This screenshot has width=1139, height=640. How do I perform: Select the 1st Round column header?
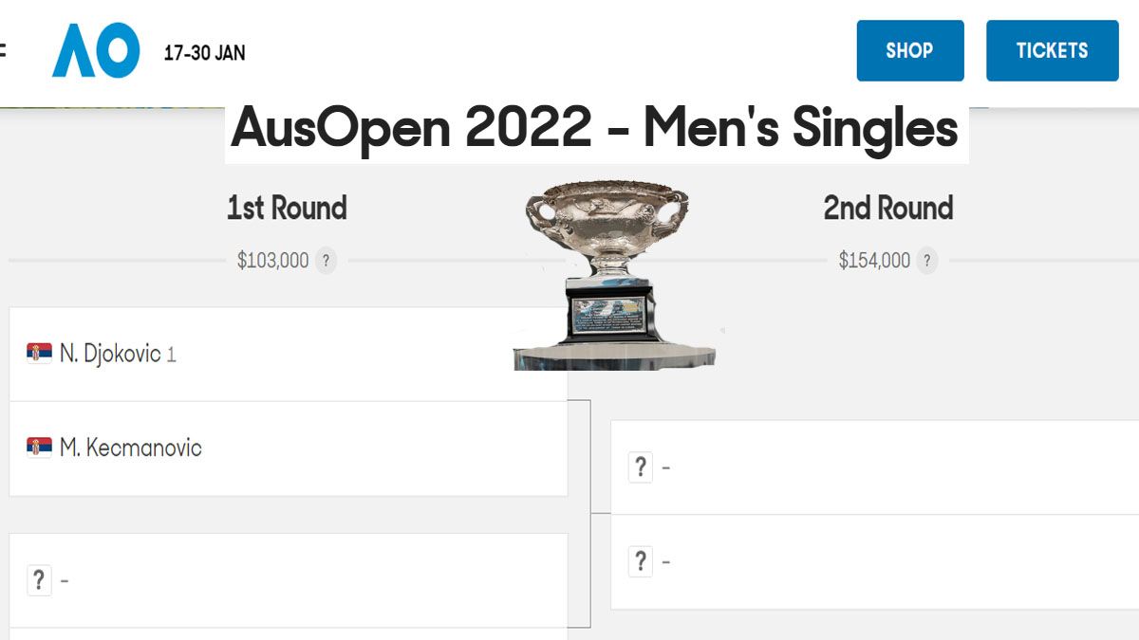(x=285, y=208)
